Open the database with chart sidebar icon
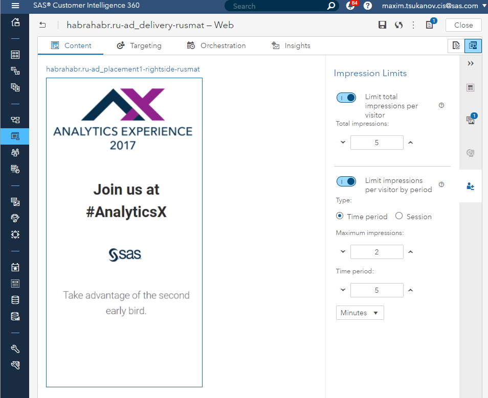Screen dimensions: 488x398 [15, 316]
